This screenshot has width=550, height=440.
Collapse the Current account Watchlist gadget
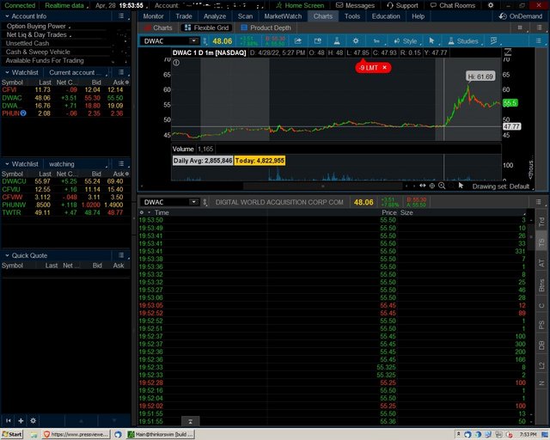pos(7,72)
